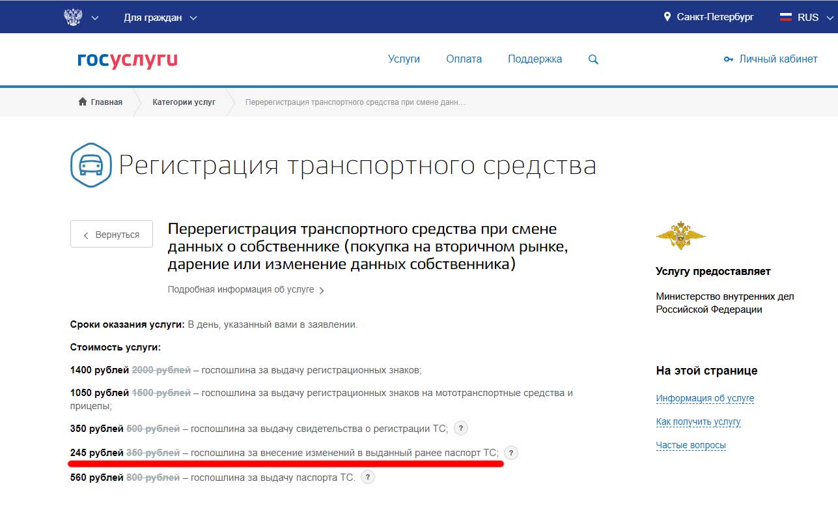Click the Ministry of Internal Affairs emblem
Screen dimensions: 838x514
(680, 236)
